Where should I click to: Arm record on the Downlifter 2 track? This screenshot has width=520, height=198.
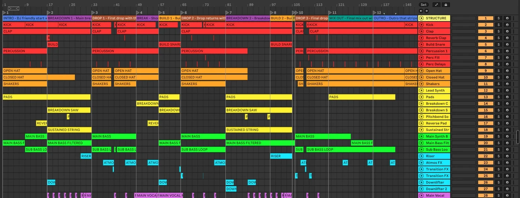point(507,189)
